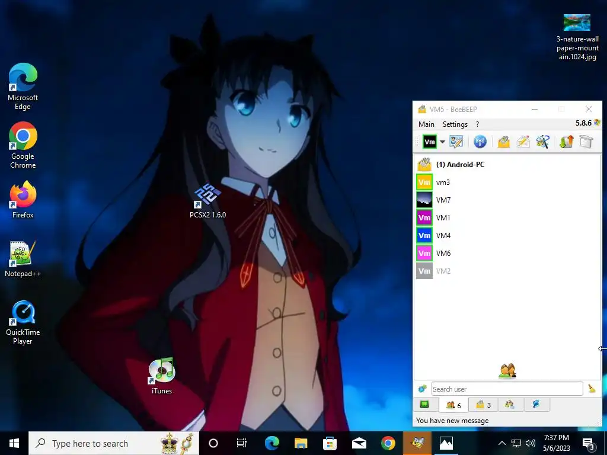The height and width of the screenshot is (455, 607).
Task: Click the network icon in system tray
Action: tap(516, 443)
